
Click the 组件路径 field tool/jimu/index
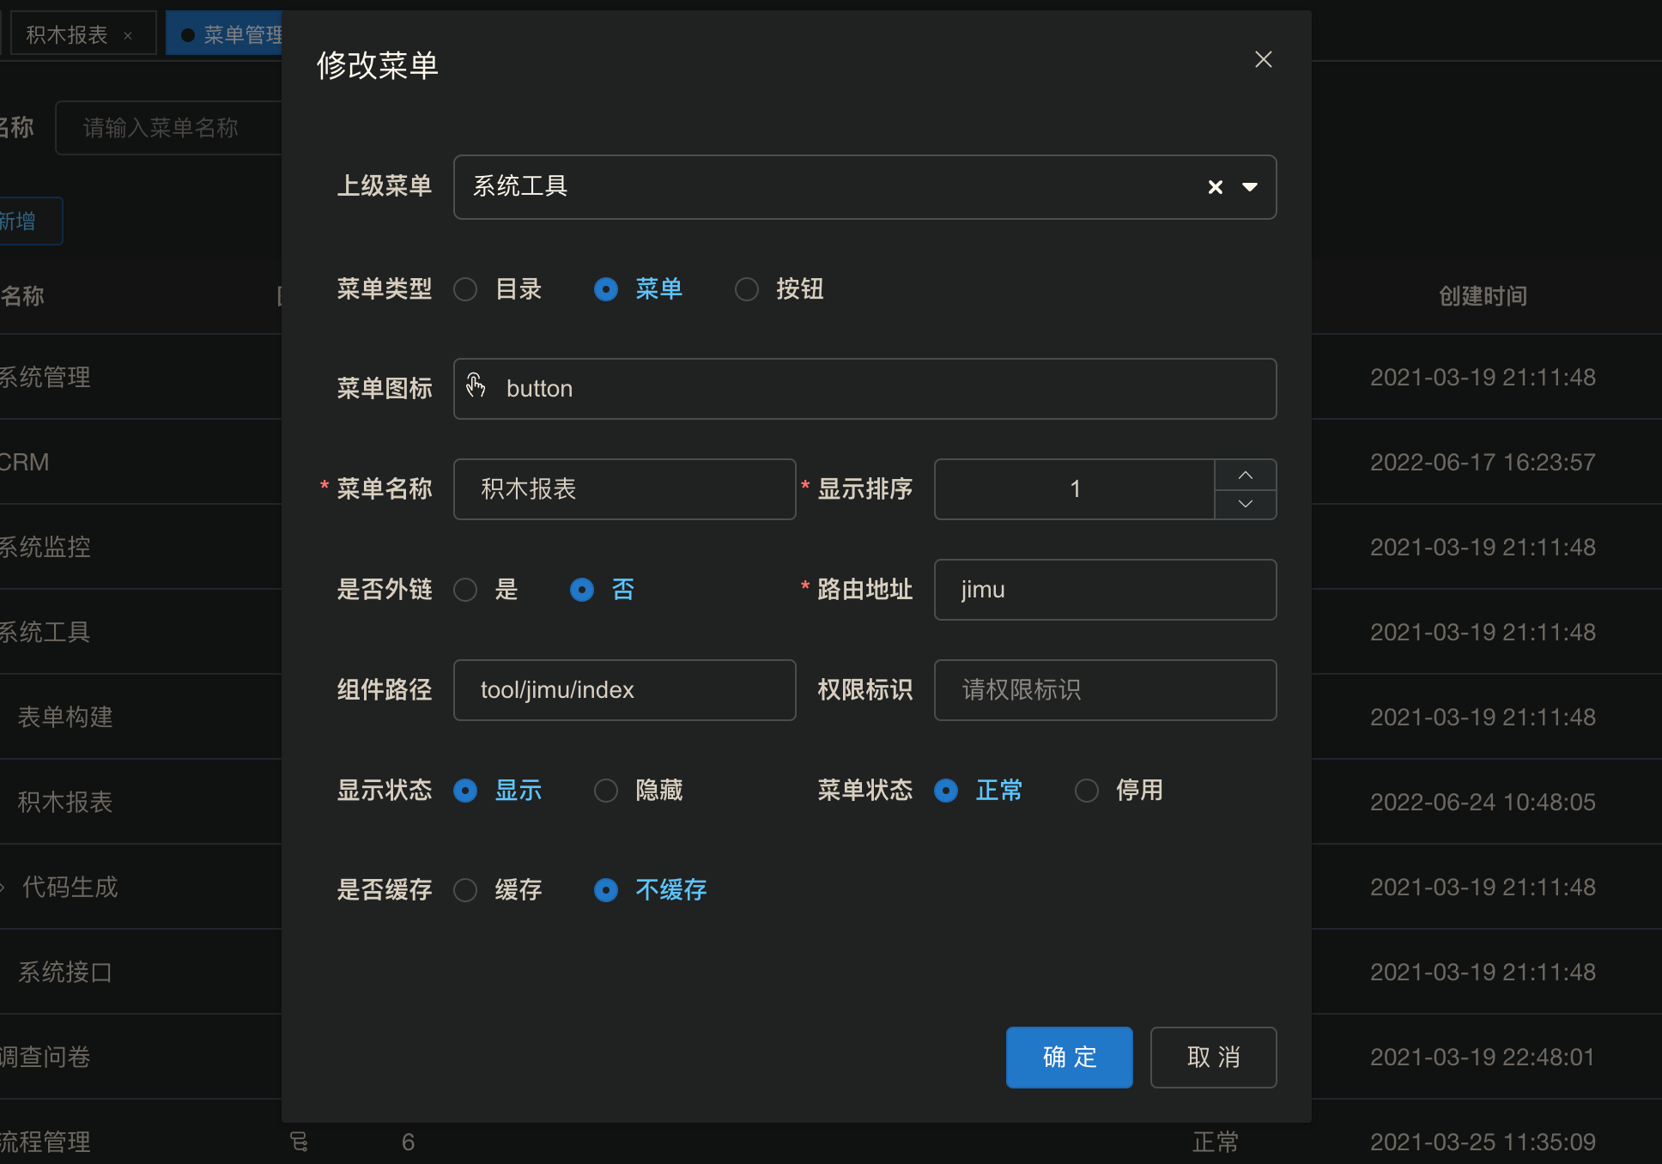(x=624, y=690)
